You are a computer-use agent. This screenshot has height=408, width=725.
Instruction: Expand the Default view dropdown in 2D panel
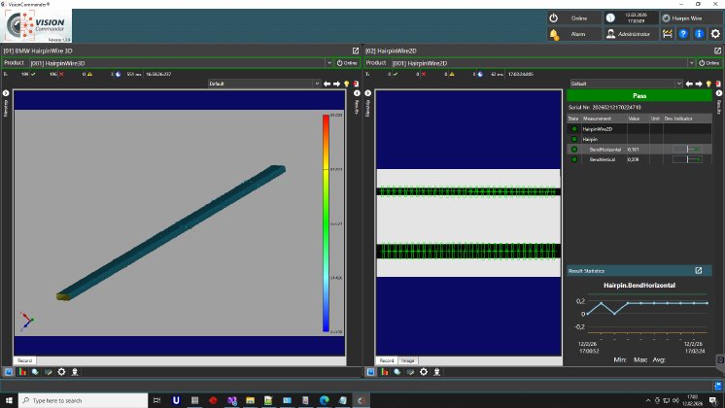point(679,84)
